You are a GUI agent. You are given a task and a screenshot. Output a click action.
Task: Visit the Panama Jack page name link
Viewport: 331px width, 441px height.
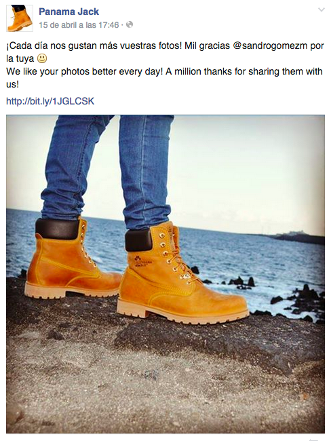tap(69, 12)
